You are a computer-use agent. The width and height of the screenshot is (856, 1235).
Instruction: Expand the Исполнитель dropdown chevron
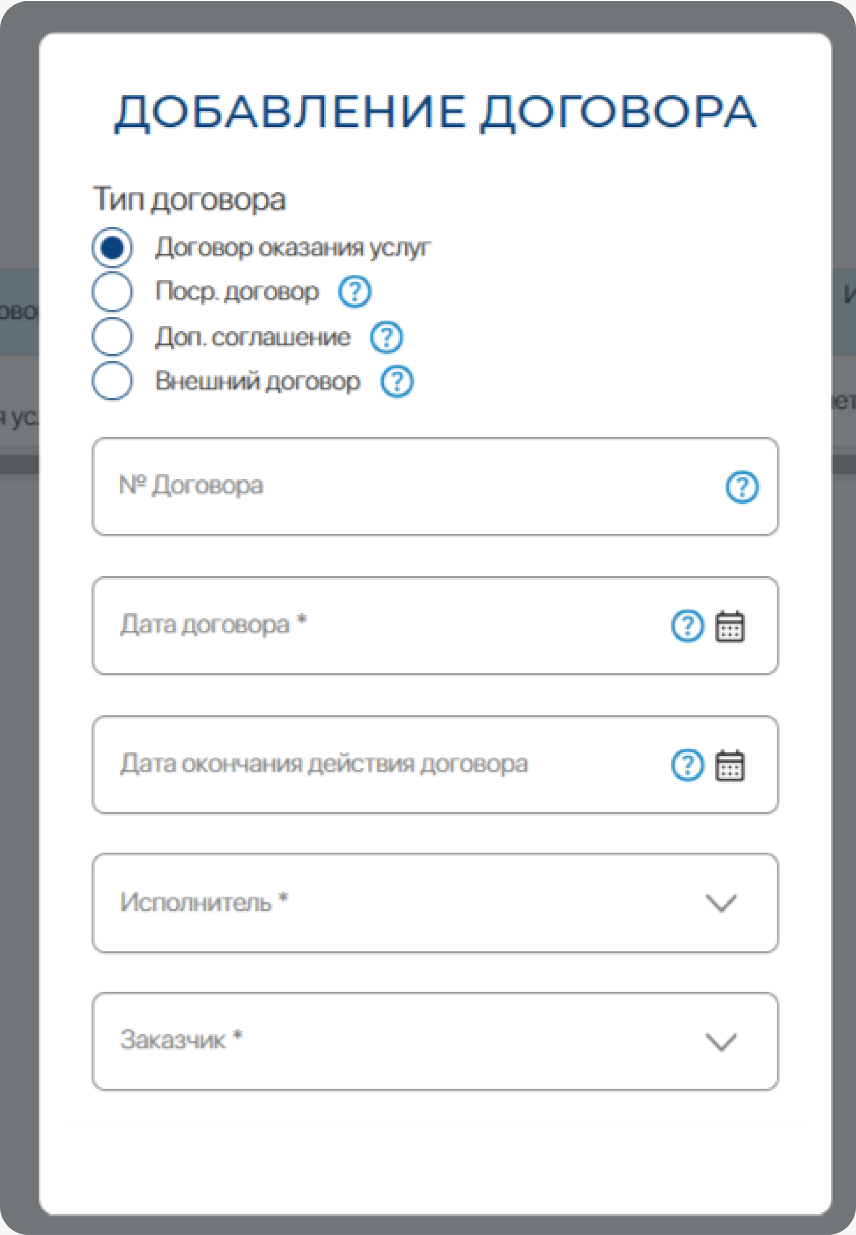click(x=721, y=903)
